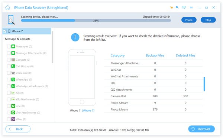223x138 pixels.
Task: Select the WeChat category row
Action: click(x=153, y=70)
